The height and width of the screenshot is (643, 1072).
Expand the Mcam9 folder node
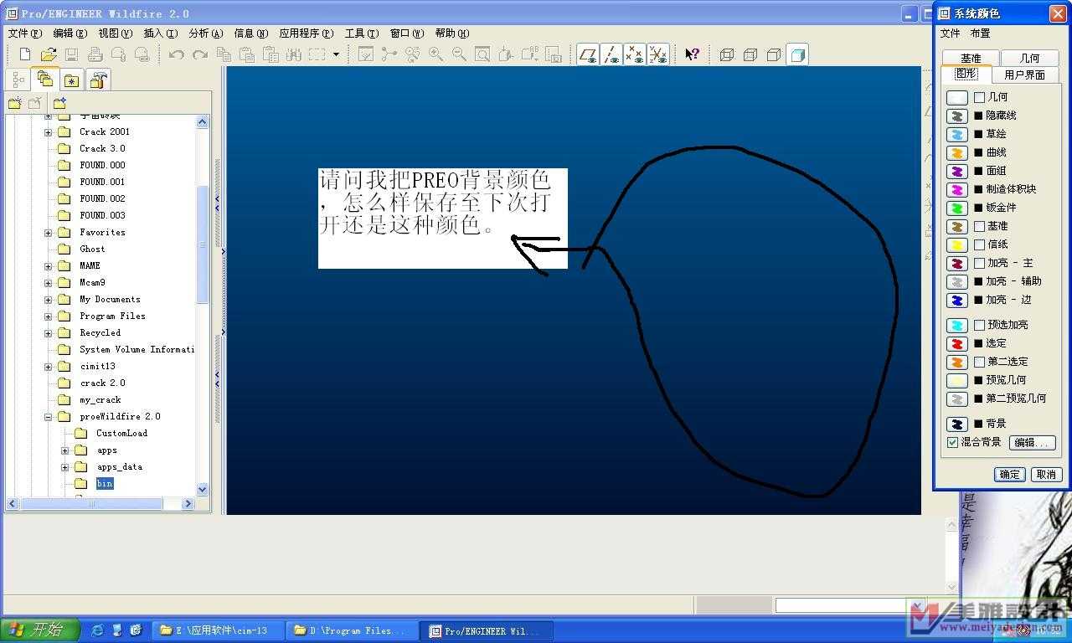[x=48, y=283]
